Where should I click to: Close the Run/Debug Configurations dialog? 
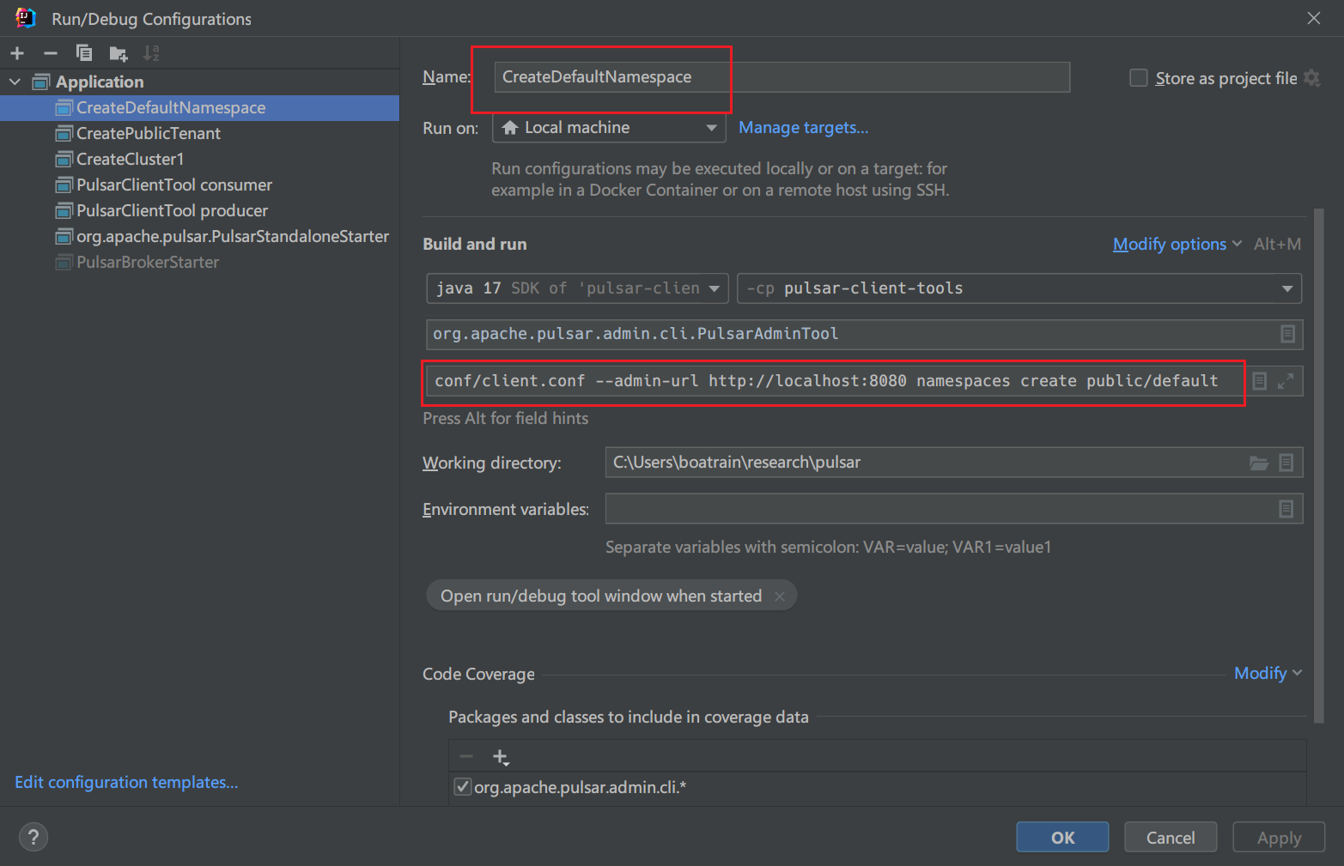(x=1314, y=18)
